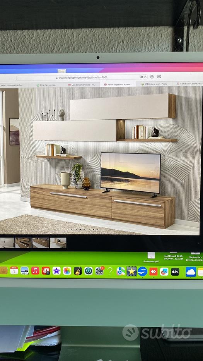The image size is (203, 361).
Task: Open the iMovie star icon in Dock
Action: point(56,271)
